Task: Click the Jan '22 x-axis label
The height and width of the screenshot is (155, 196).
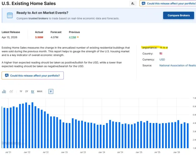Action: click(27, 152)
